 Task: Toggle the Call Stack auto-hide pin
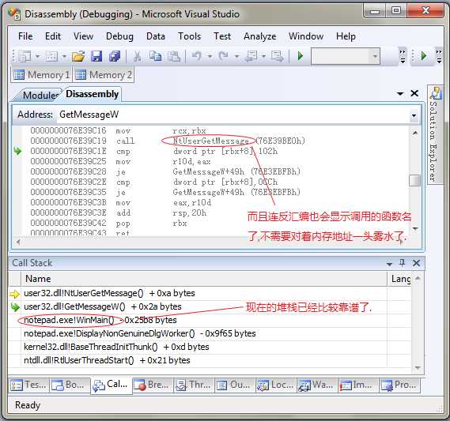click(x=403, y=263)
